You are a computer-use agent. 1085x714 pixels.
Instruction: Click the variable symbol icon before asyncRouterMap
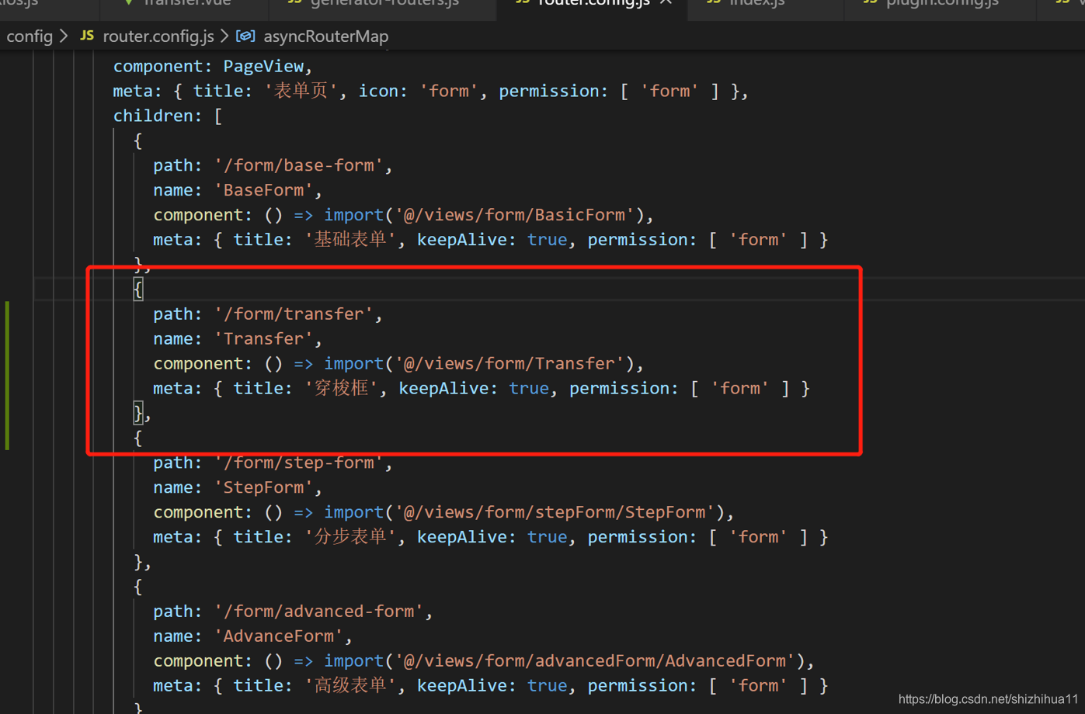(x=245, y=36)
